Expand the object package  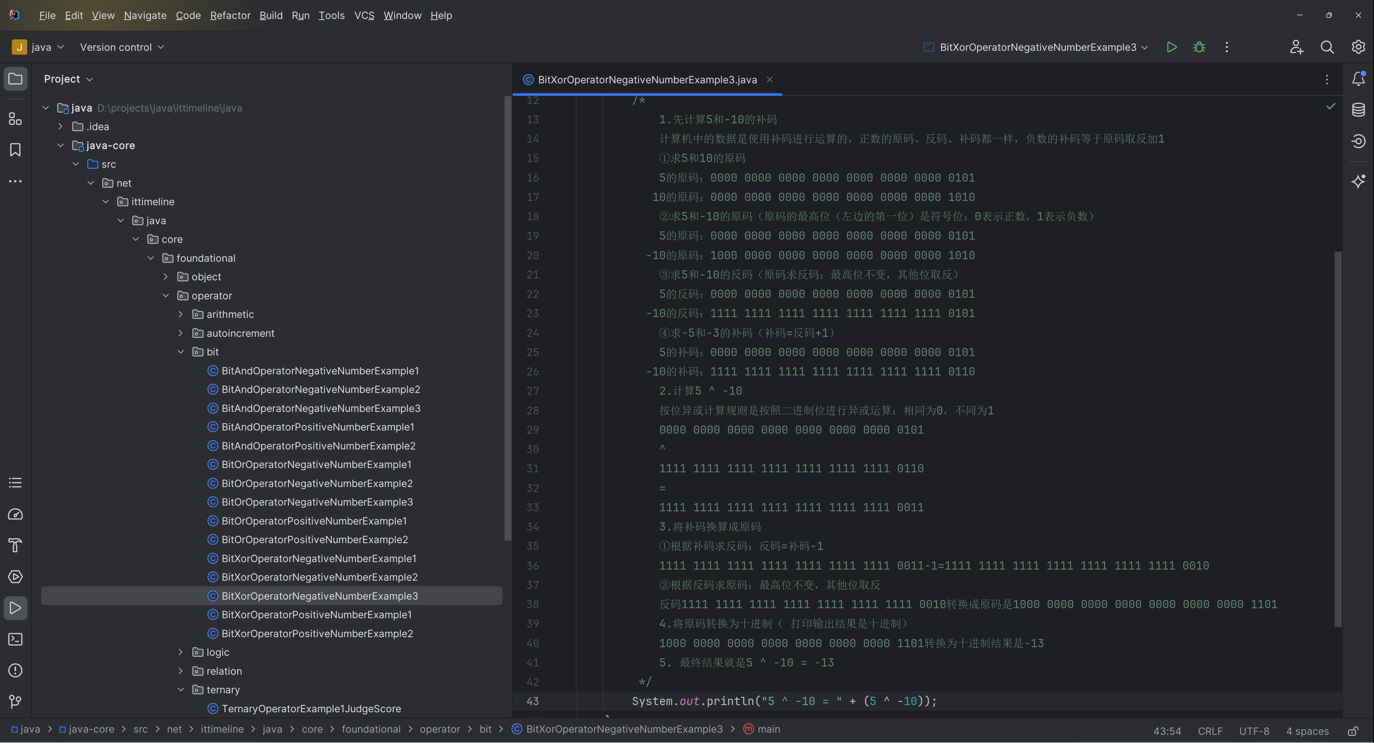pyautogui.click(x=165, y=276)
